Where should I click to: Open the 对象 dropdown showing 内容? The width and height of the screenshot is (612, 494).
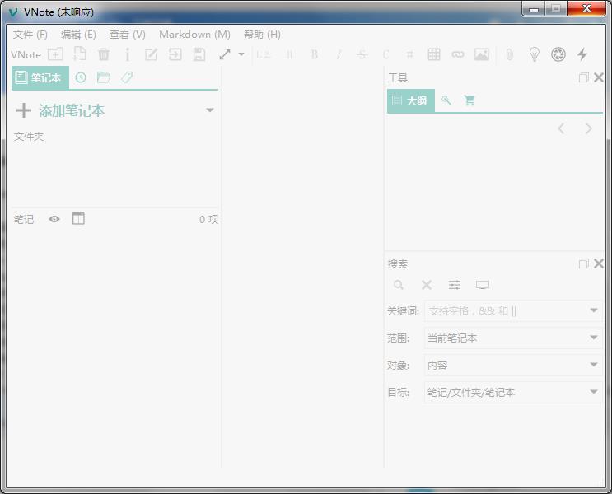coord(512,365)
